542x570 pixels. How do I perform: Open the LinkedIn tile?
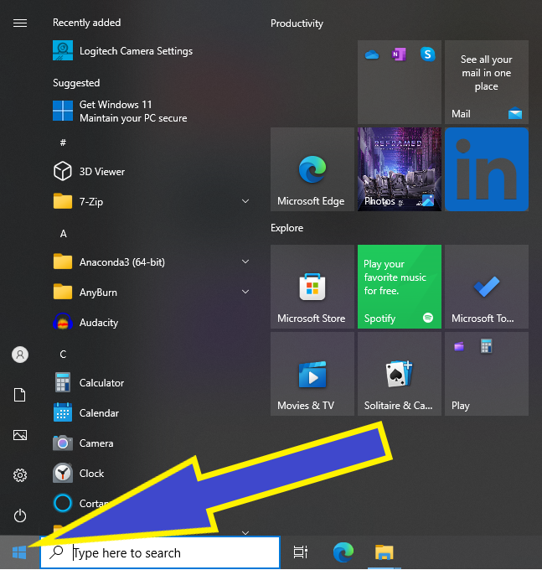(487, 169)
